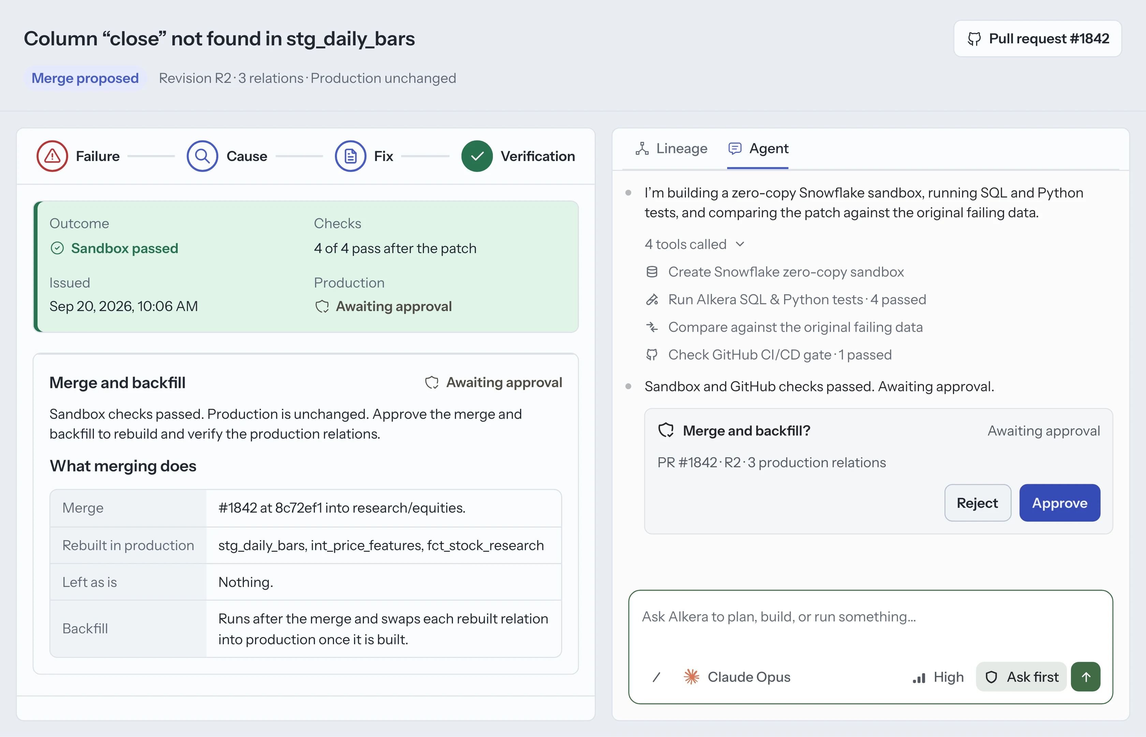Click the shield icon in Merge and backfill? card

(x=666, y=431)
